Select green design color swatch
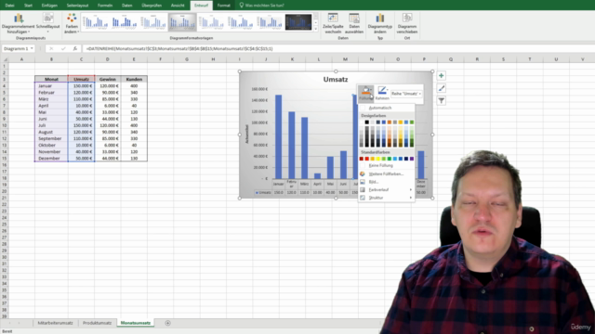Viewport: 595px width, 334px height. 412,122
